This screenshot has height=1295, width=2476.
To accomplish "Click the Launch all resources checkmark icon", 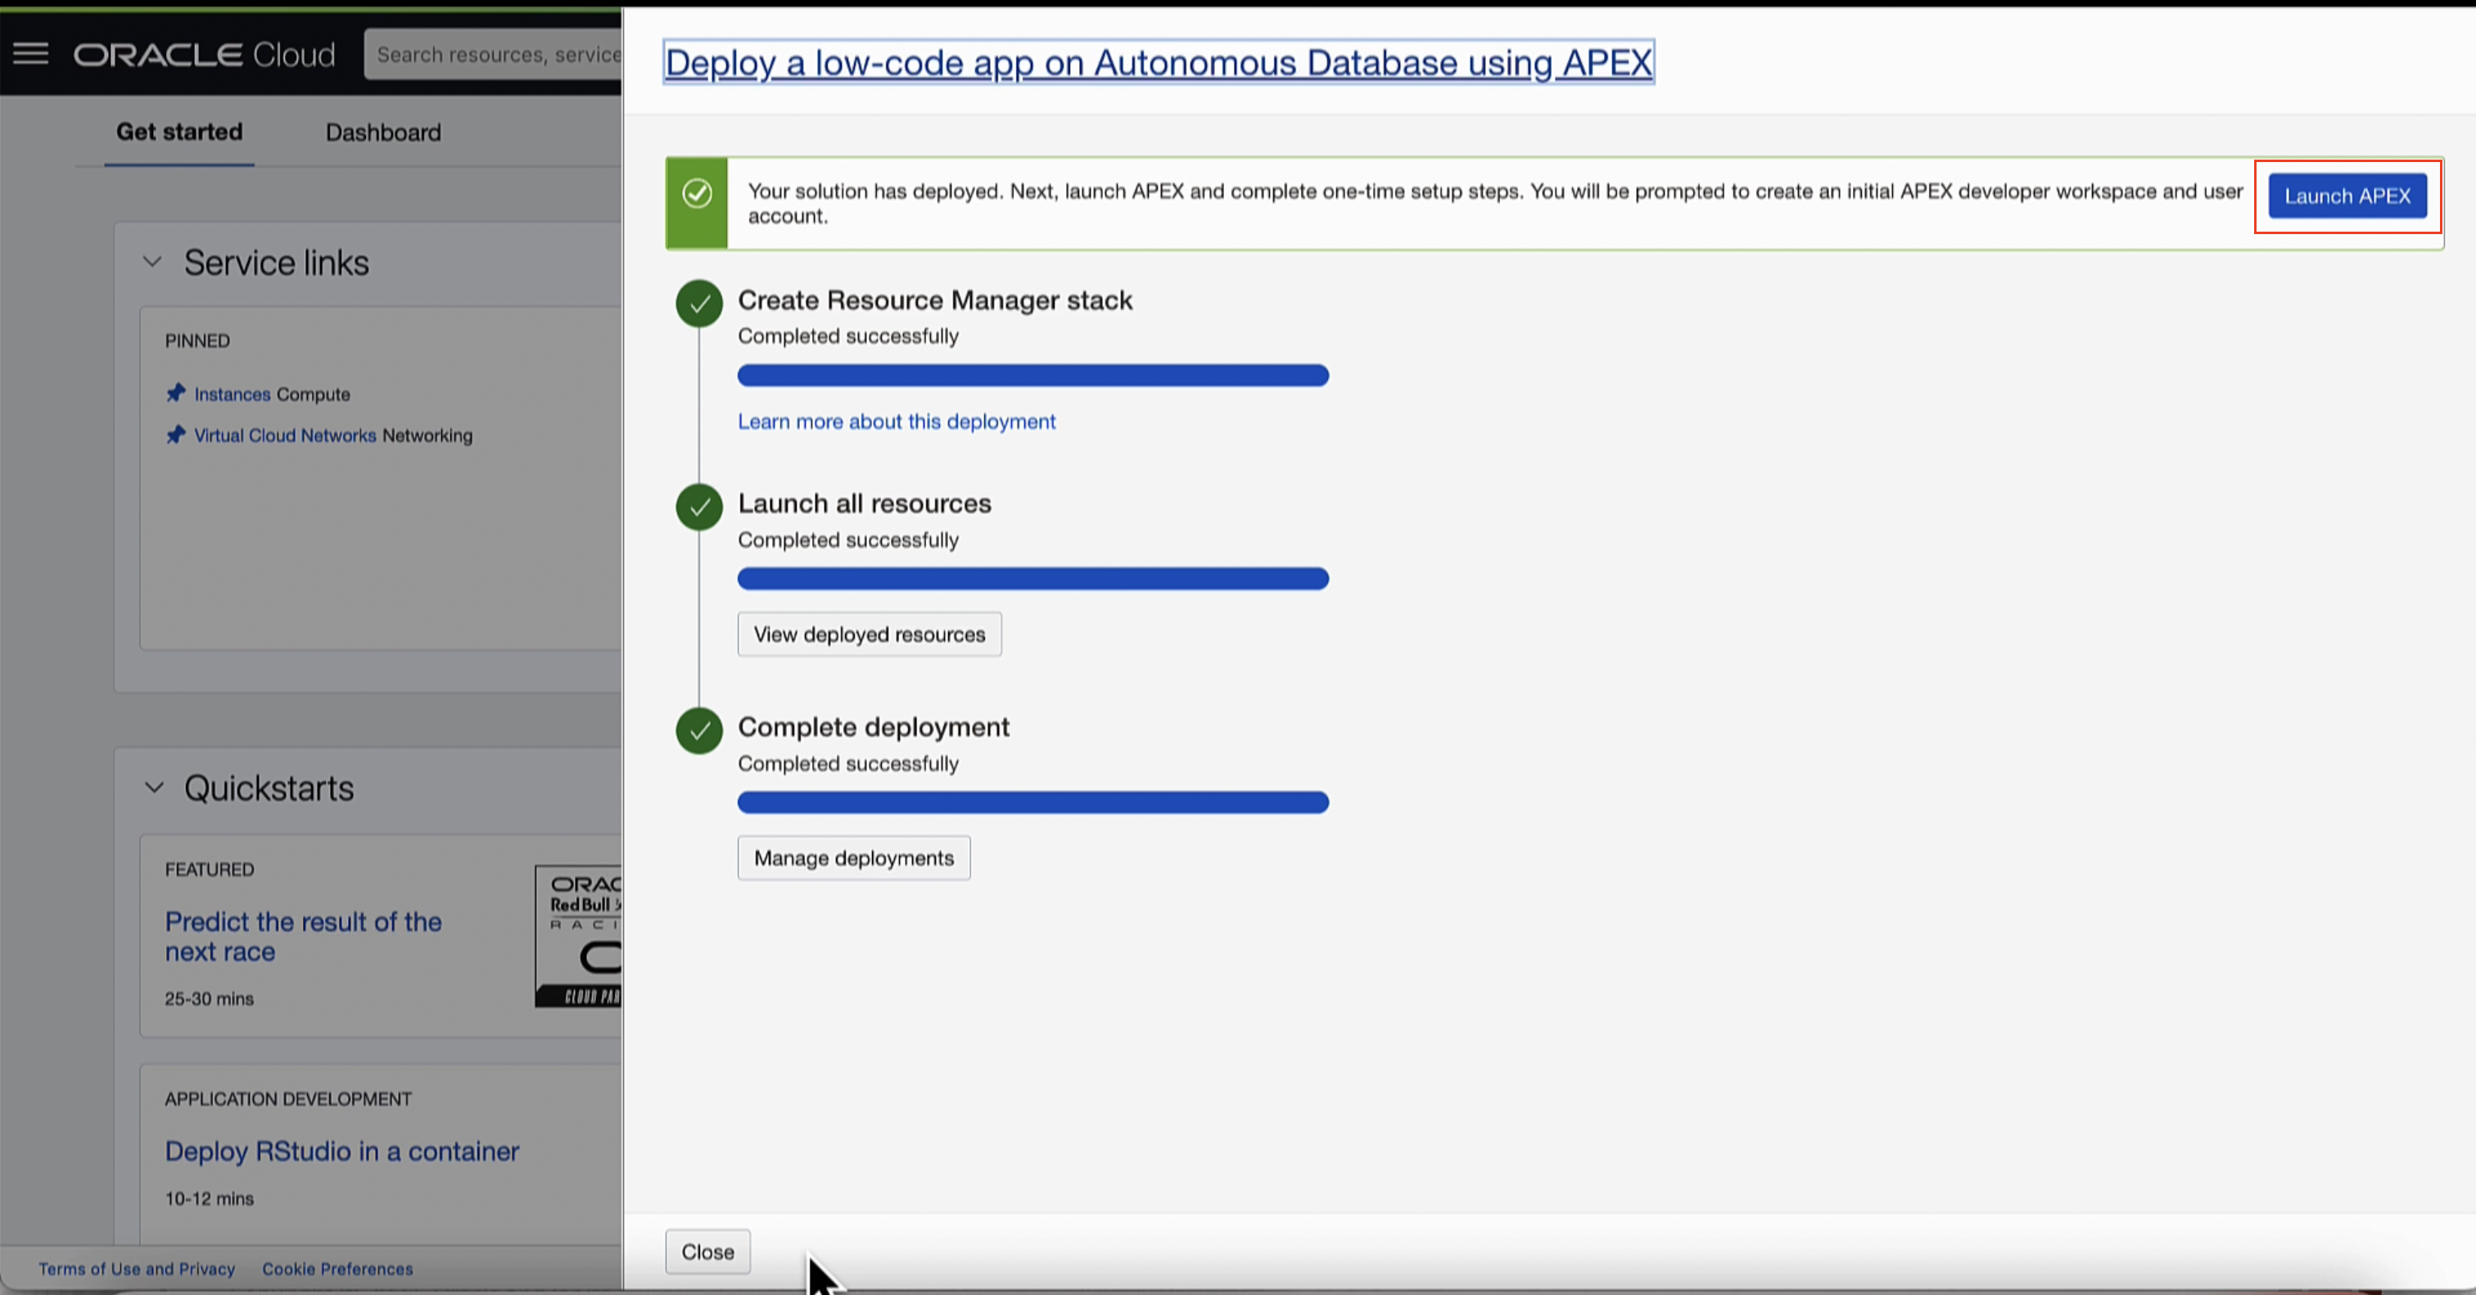I will [698, 508].
